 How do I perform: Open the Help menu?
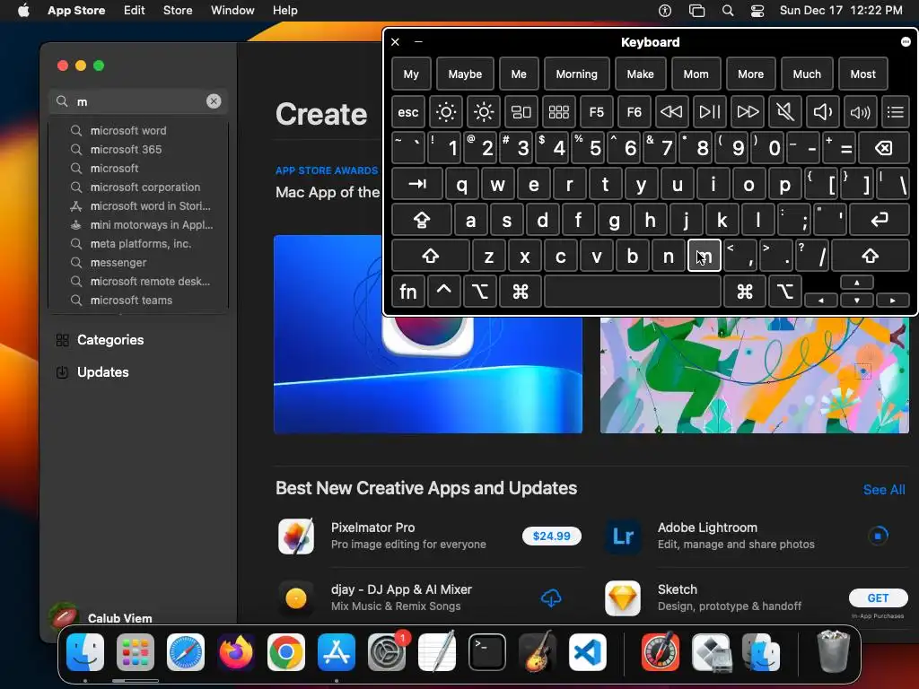[x=284, y=10]
